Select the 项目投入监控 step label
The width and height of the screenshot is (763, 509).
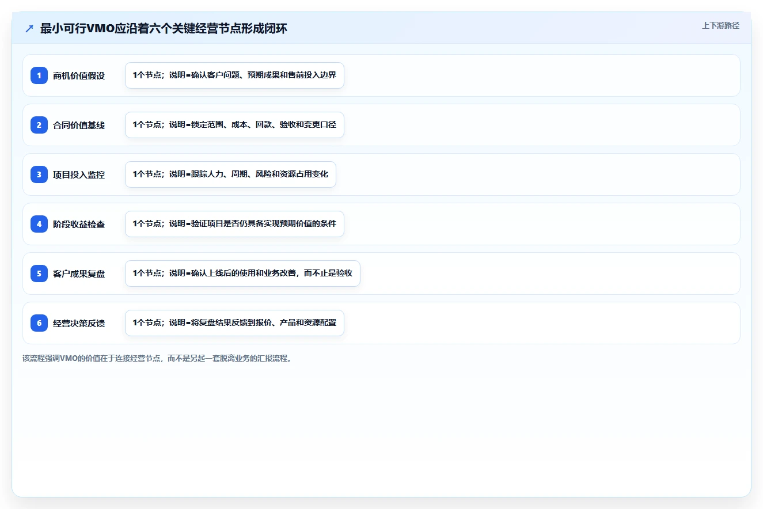click(79, 174)
